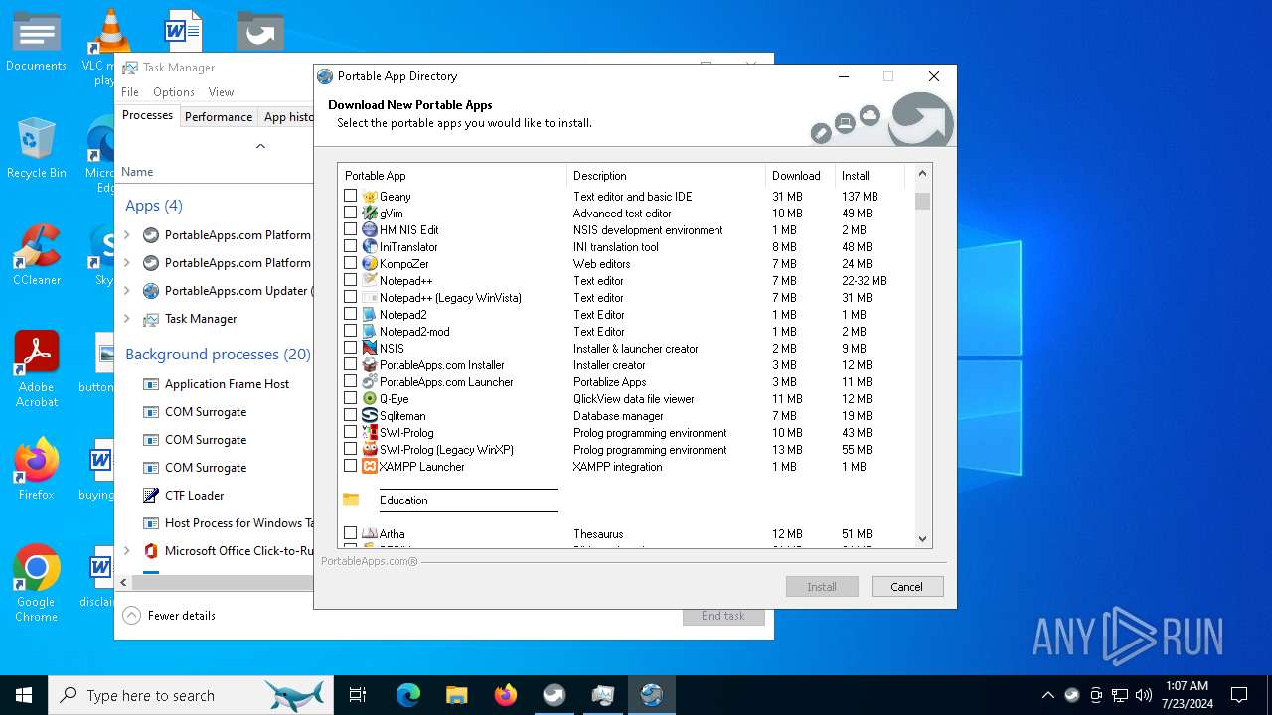
Task: Check the NSIS checkbox
Action: [350, 348]
